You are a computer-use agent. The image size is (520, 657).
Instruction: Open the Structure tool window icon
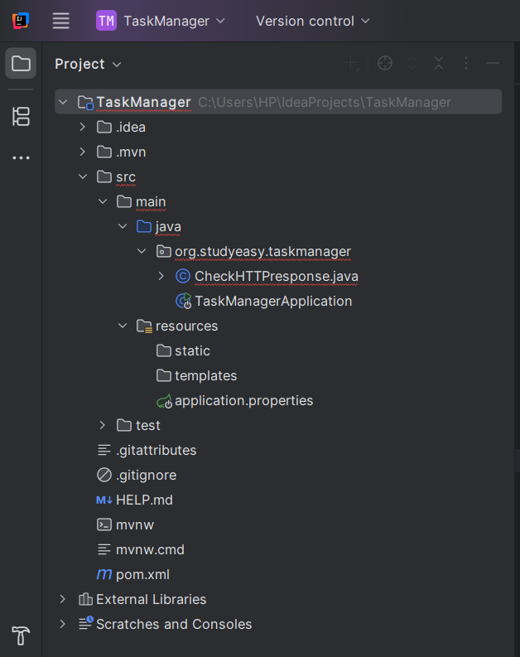(21, 117)
